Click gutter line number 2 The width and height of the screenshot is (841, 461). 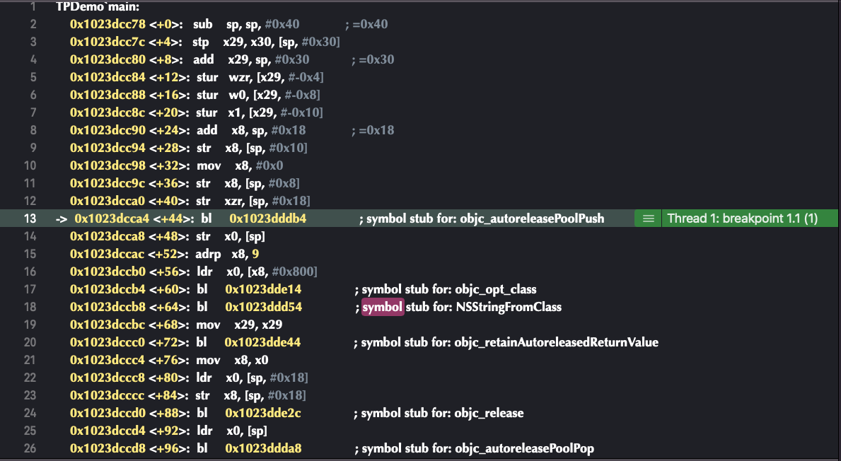click(33, 24)
